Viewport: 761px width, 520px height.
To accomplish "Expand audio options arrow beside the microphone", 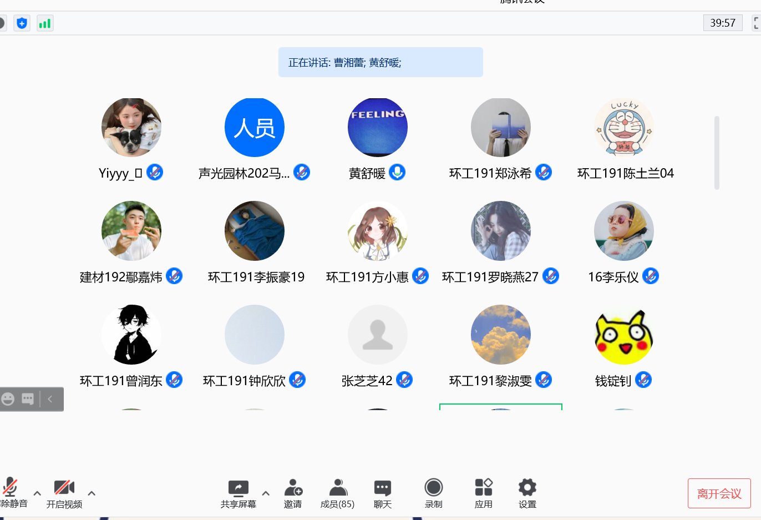I will [37, 493].
